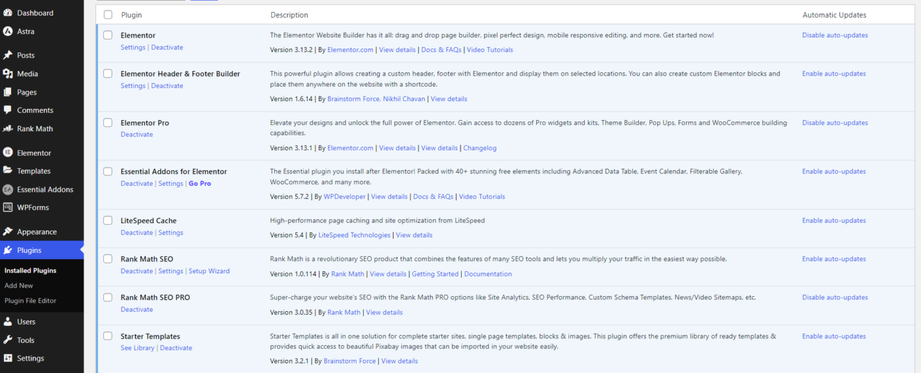
Task: Tick the select-all checkbox in table header
Action: [x=108, y=14]
